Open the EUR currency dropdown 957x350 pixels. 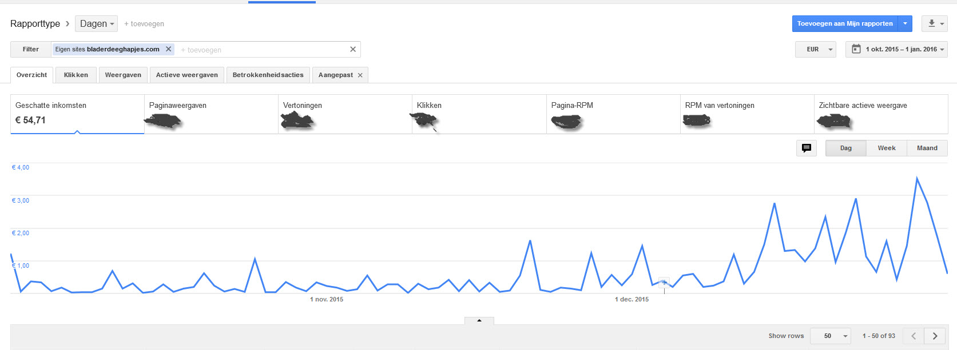coord(816,49)
